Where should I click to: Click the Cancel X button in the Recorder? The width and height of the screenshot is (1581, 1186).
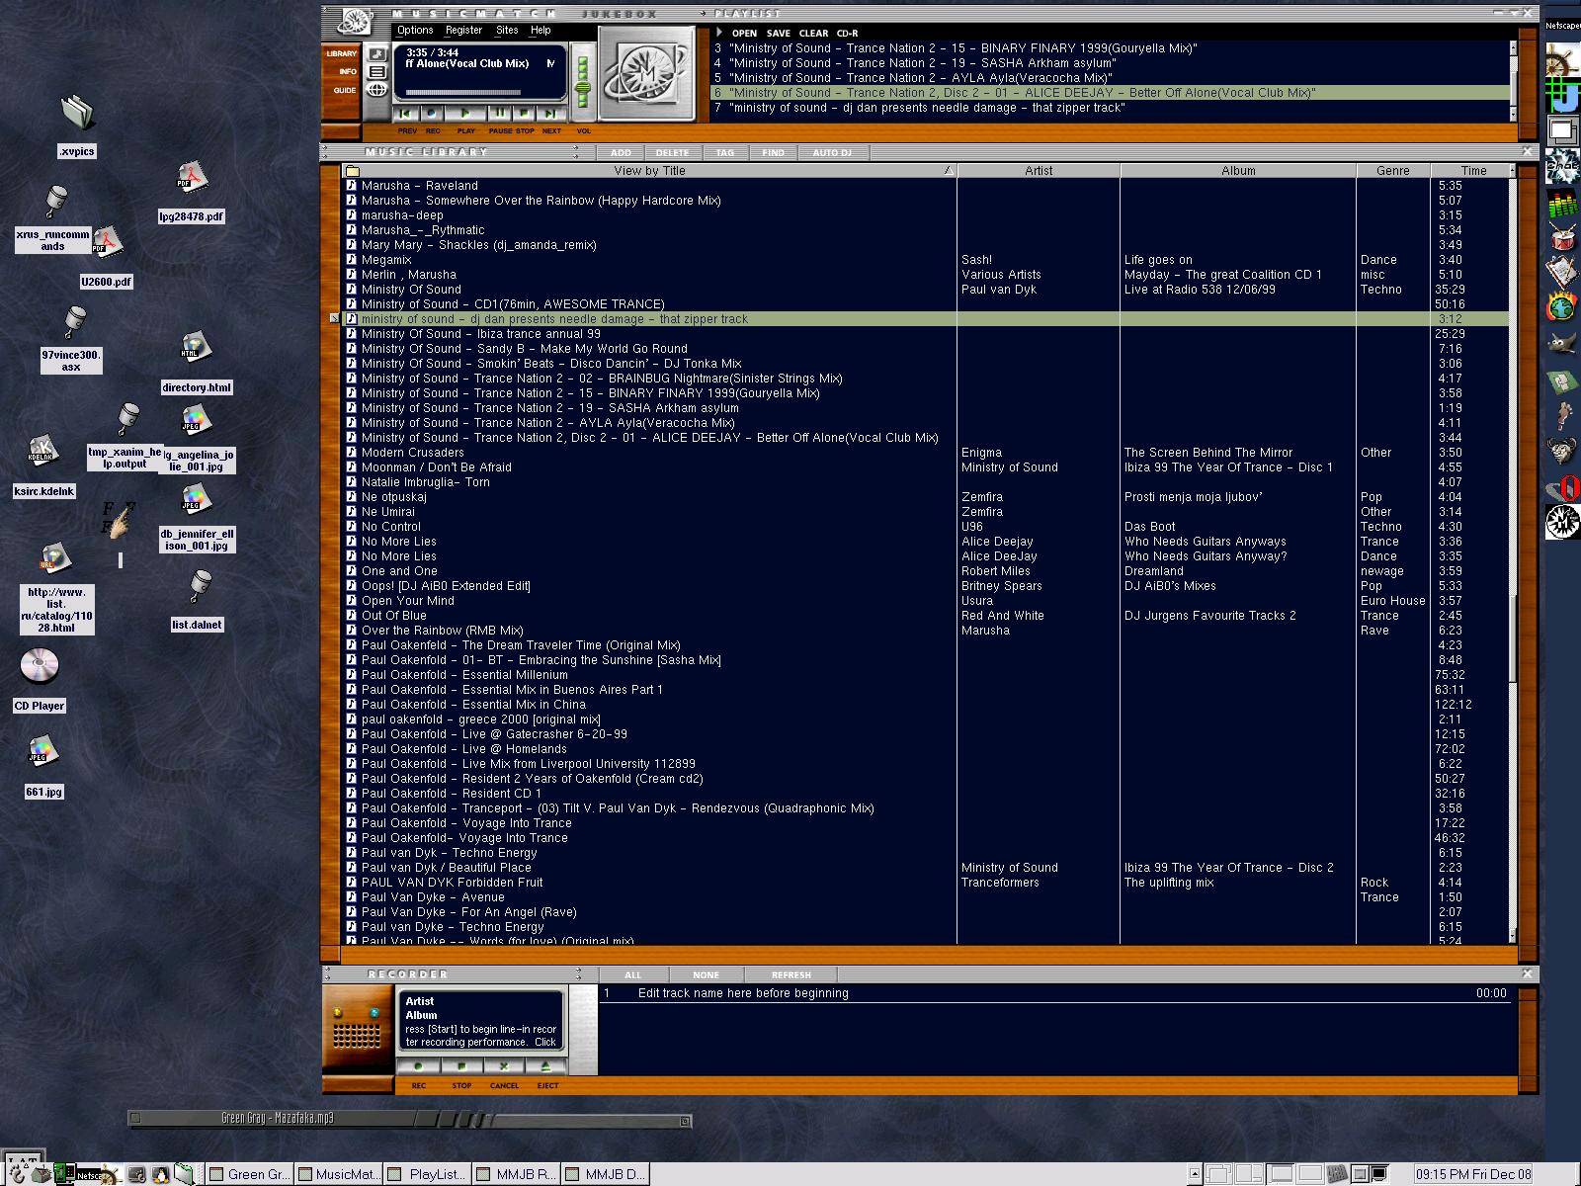[504, 1067]
